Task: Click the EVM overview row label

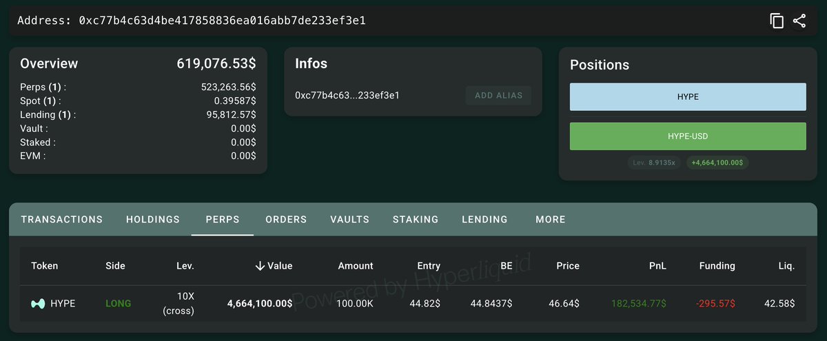Action: pyautogui.click(x=33, y=156)
